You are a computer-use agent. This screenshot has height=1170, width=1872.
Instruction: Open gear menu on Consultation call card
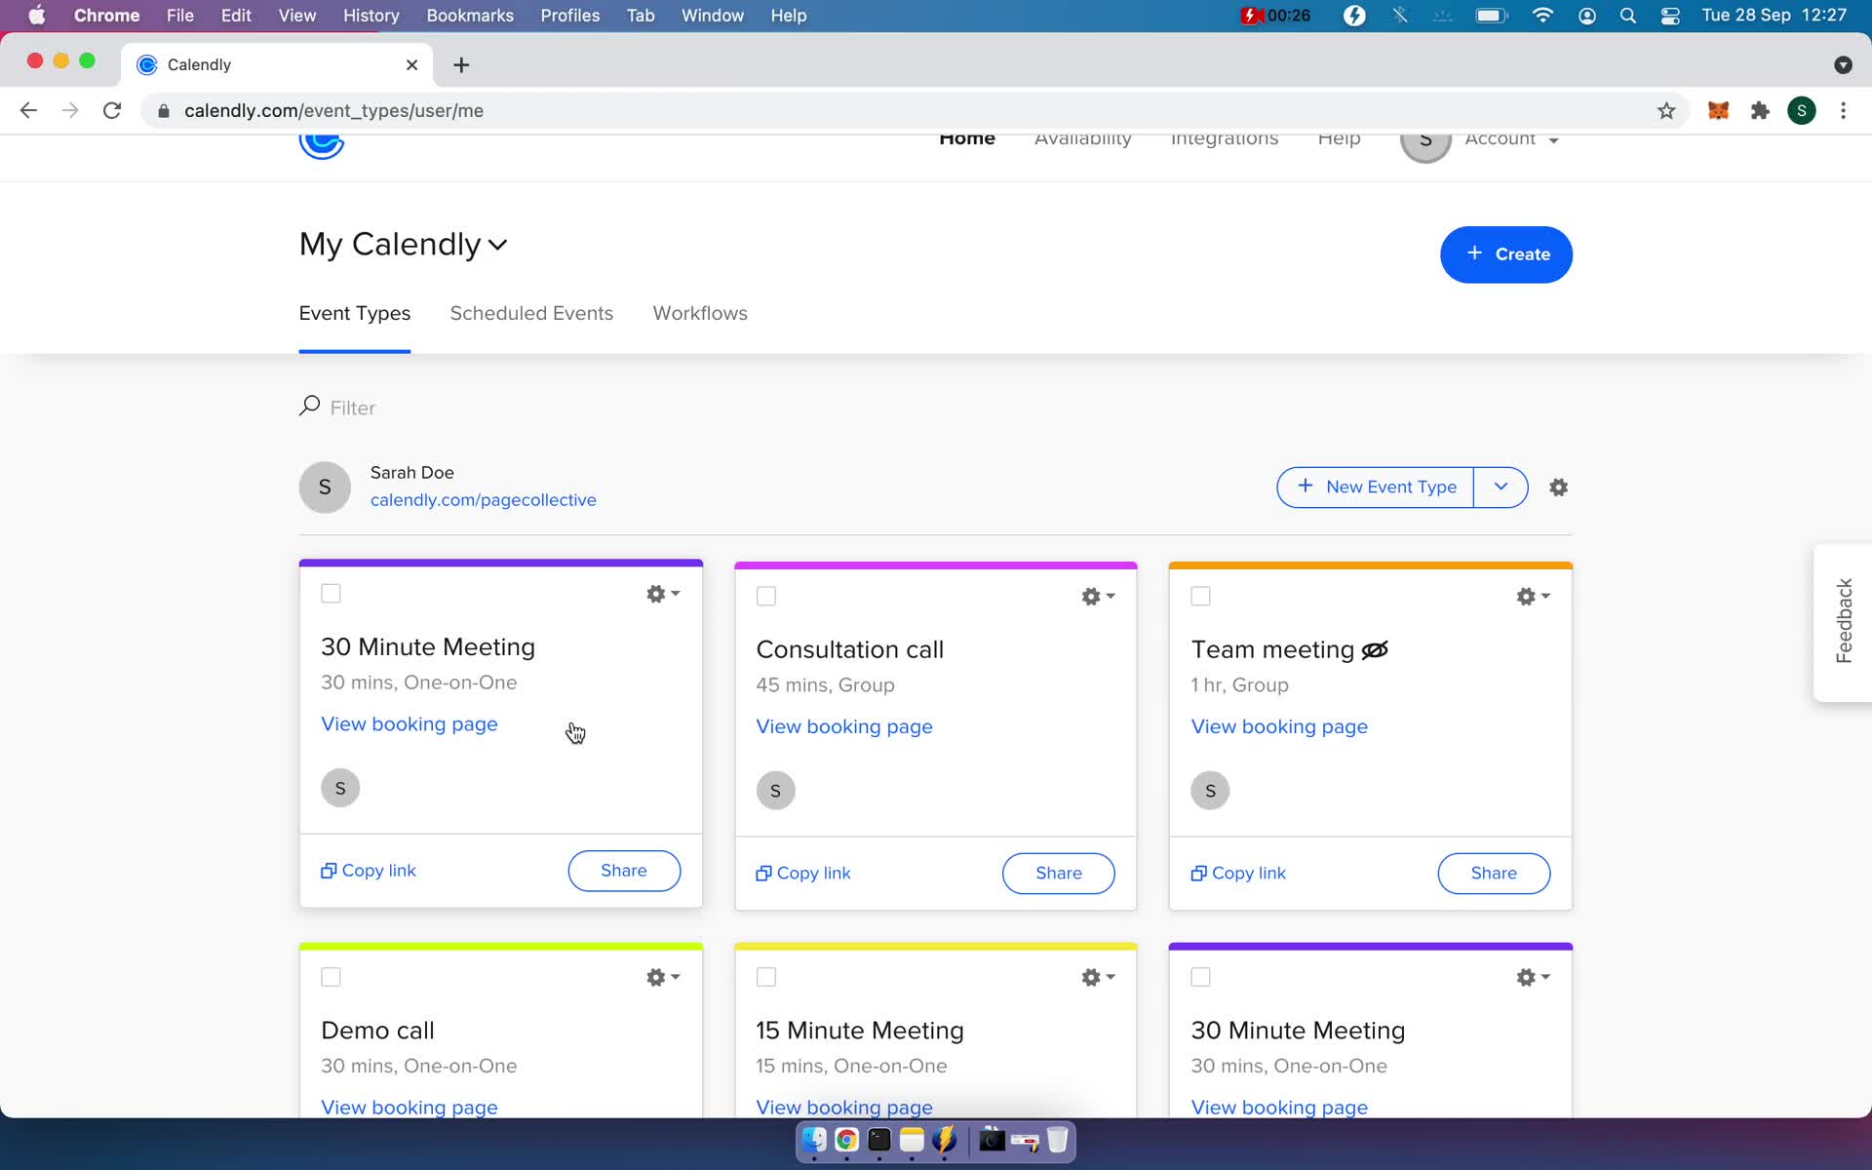coord(1098,596)
